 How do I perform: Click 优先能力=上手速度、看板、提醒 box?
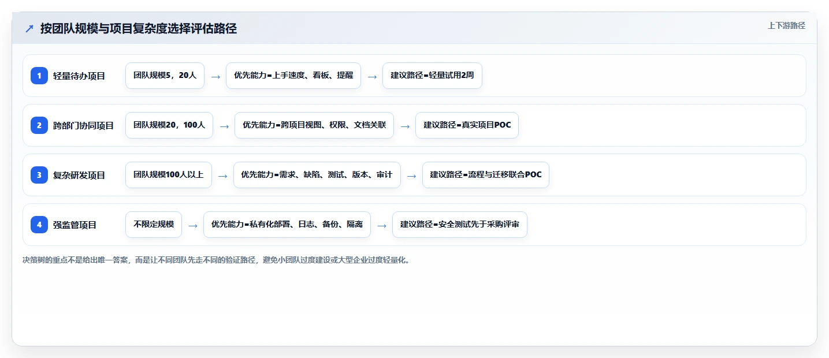pos(293,76)
